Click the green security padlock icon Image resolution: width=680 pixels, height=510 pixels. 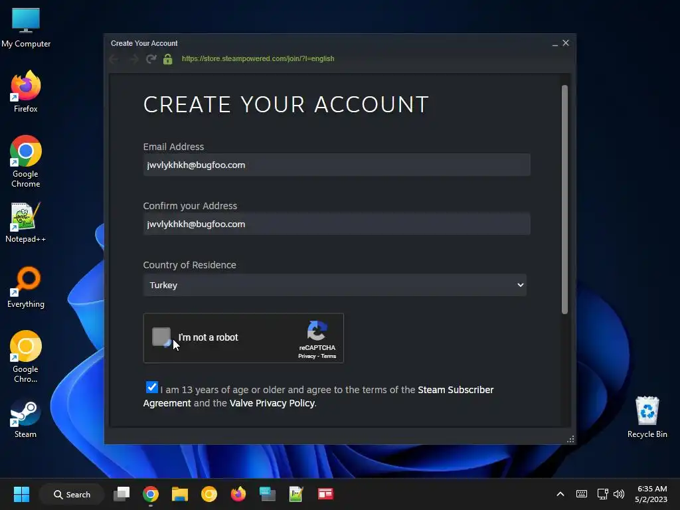pos(168,59)
